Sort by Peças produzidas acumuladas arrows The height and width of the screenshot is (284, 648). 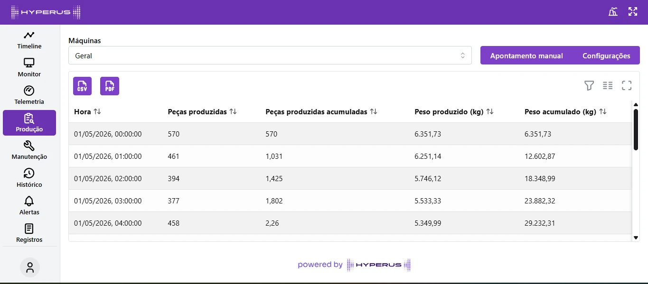click(x=374, y=112)
